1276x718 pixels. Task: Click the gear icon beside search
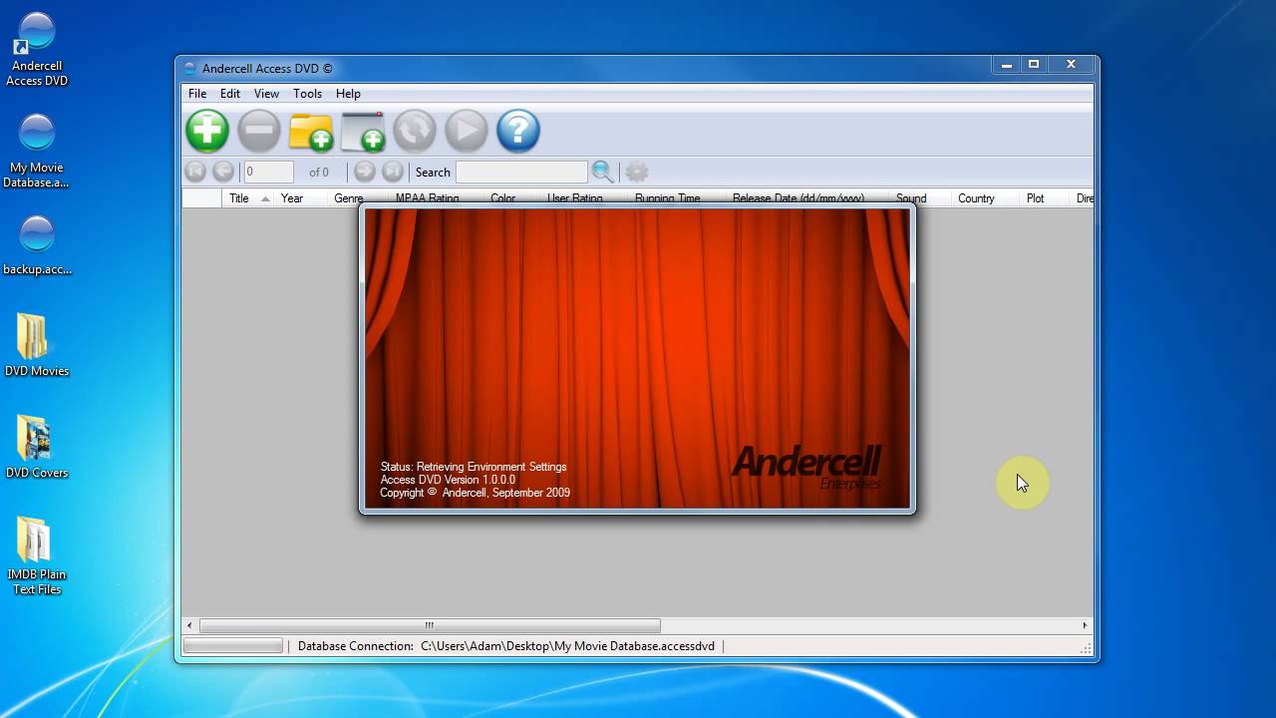[637, 172]
